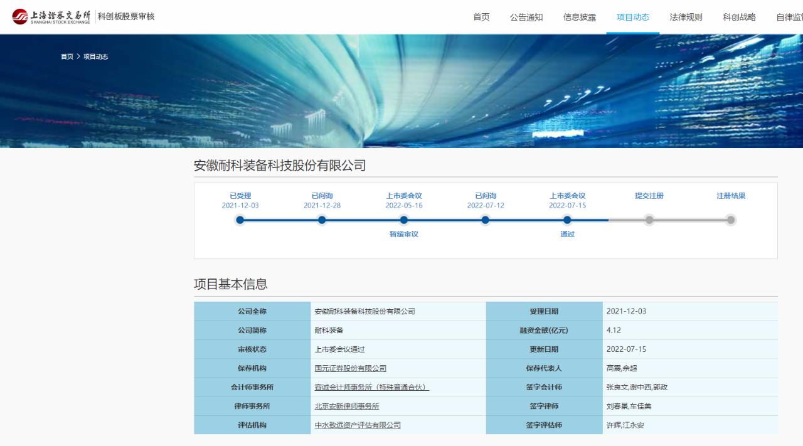Open the 自律监管 navigation tab
This screenshot has height=446, width=803.
point(790,17)
